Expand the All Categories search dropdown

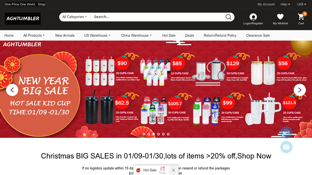(74, 17)
